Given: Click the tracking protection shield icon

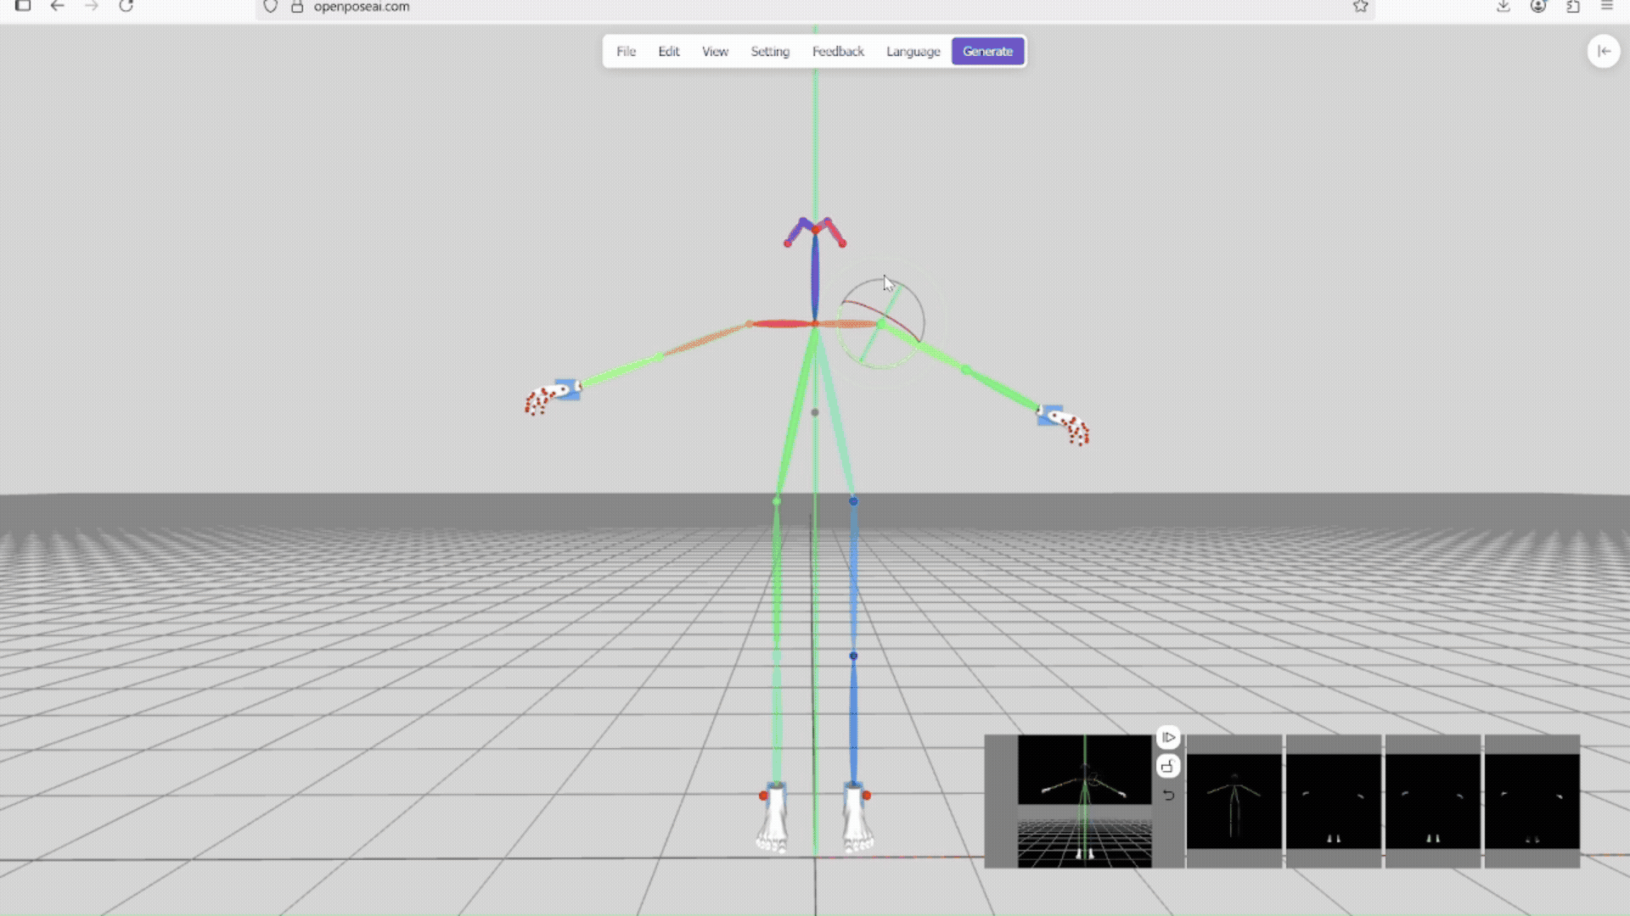Looking at the screenshot, I should (270, 7).
